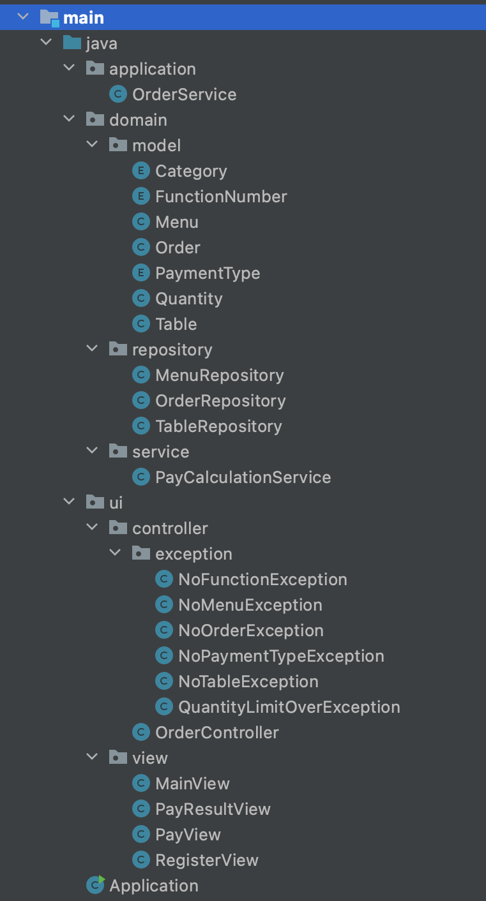Click the class icon beside MenuRepository

[140, 375]
